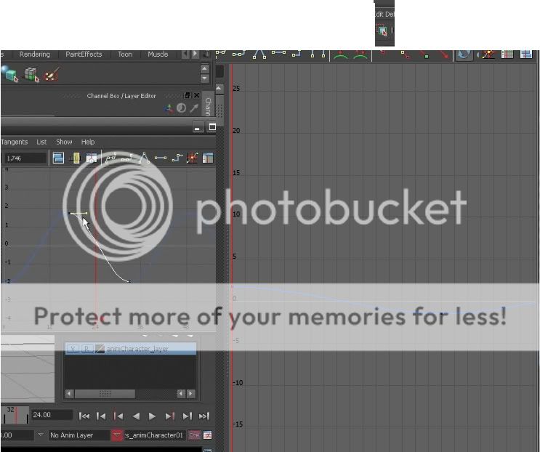Click the linear tangents icon in Graph Editor
The height and width of the screenshot is (452, 540).
pos(144,158)
